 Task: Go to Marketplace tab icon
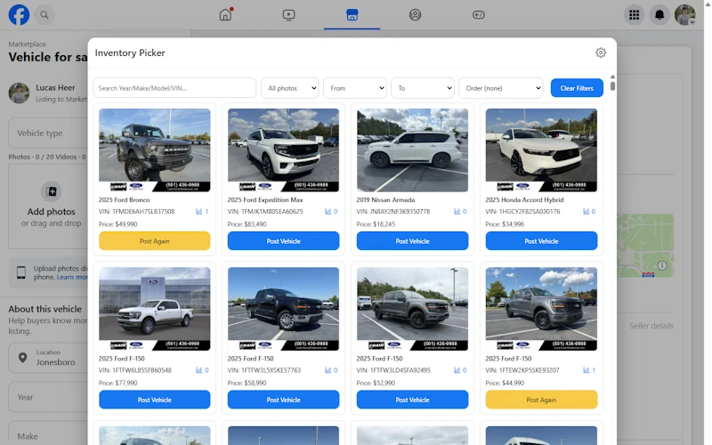coord(352,14)
